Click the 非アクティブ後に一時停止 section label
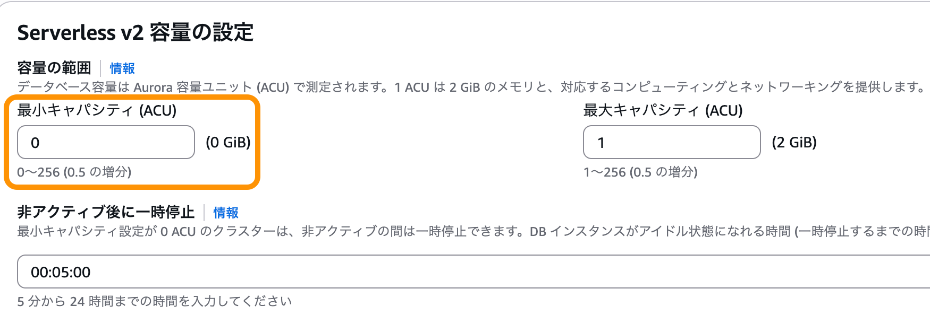 click(x=106, y=212)
